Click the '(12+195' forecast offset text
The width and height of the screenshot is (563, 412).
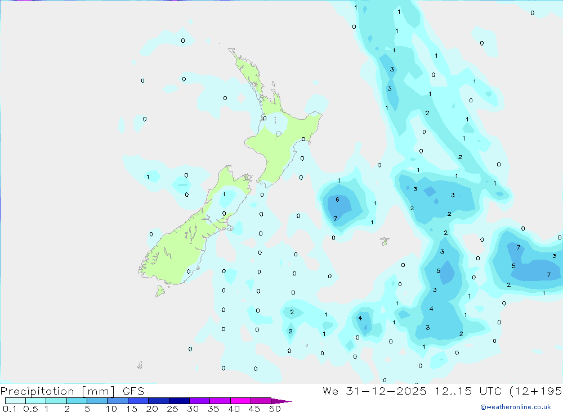[x=535, y=391]
